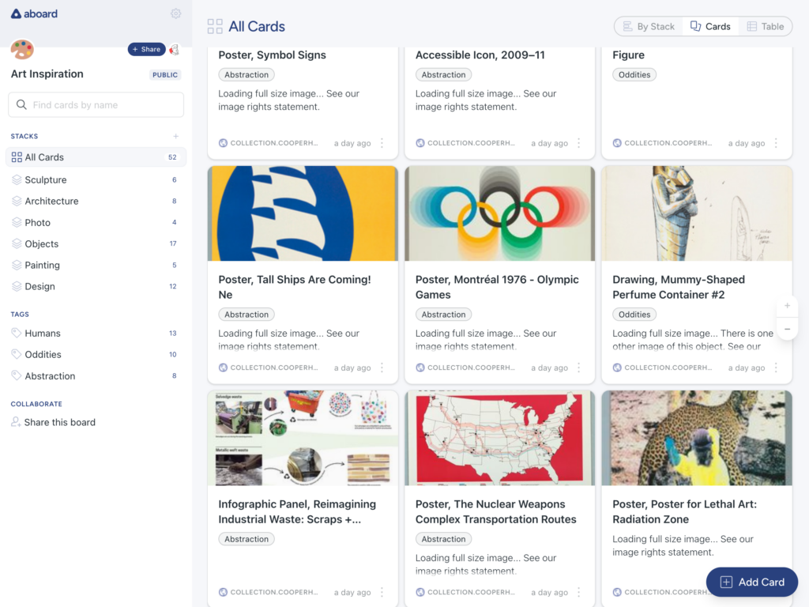Image resolution: width=809 pixels, height=607 pixels.
Task: Open the three-dot menu on Figure card
Action: coord(776,143)
